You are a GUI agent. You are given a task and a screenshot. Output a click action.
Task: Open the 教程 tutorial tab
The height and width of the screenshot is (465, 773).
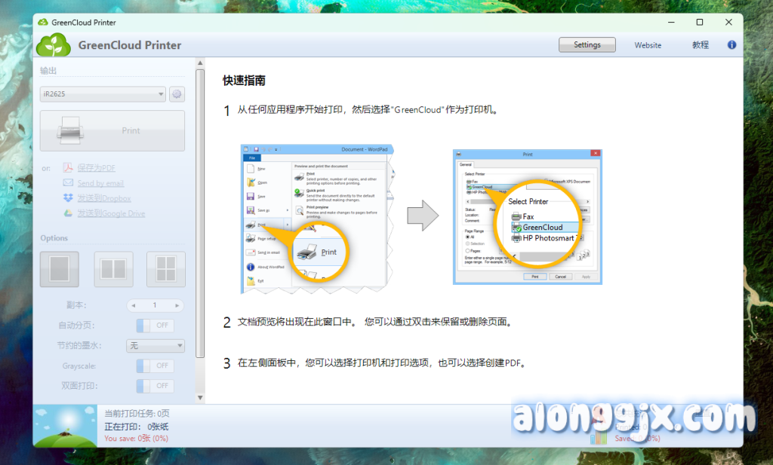[x=701, y=45]
